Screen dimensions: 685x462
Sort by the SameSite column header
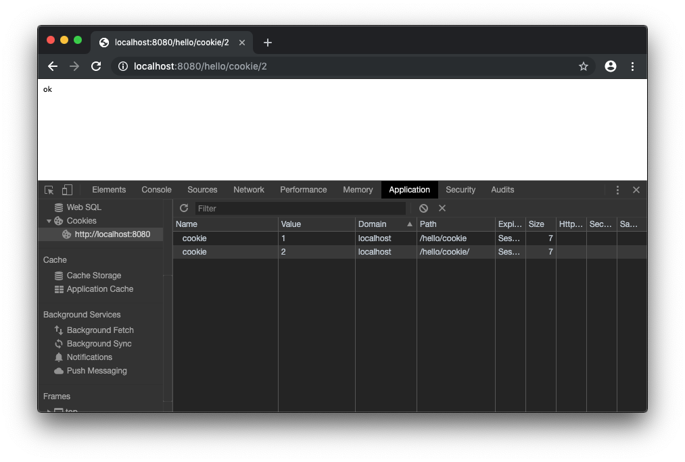(x=632, y=224)
